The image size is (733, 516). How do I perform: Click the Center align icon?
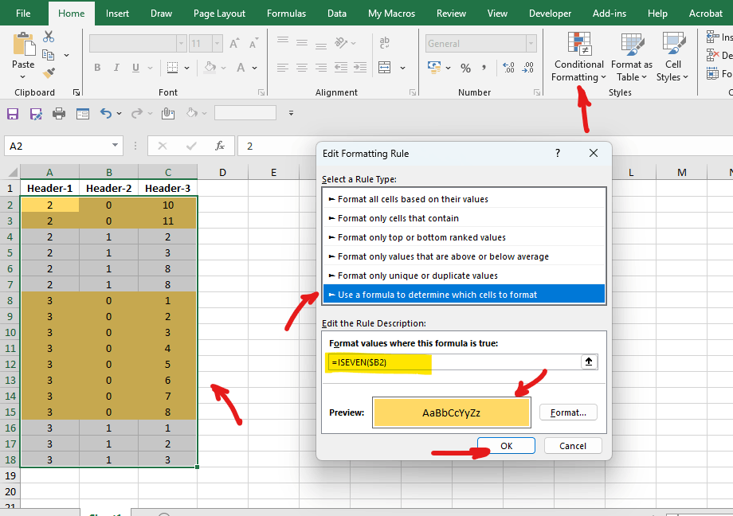click(x=301, y=68)
